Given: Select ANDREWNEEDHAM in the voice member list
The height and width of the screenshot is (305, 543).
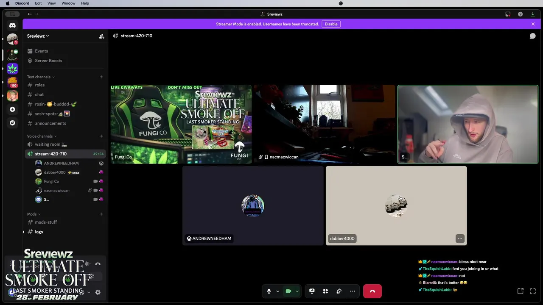Looking at the screenshot, I should (x=69, y=163).
